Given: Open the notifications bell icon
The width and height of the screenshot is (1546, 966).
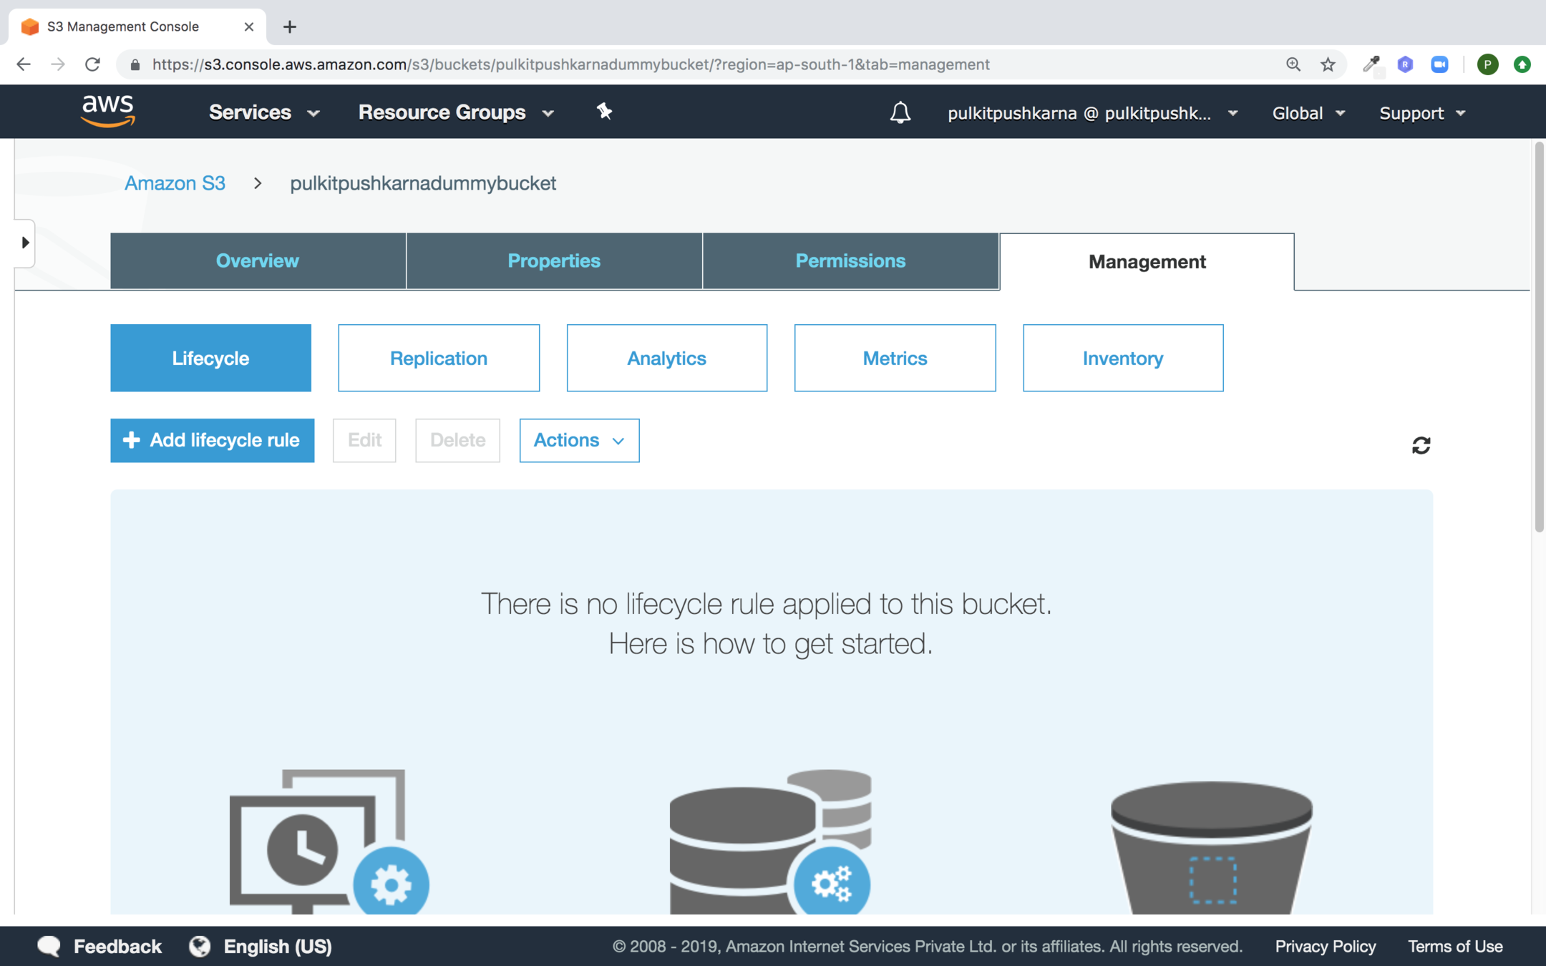Looking at the screenshot, I should [x=900, y=112].
